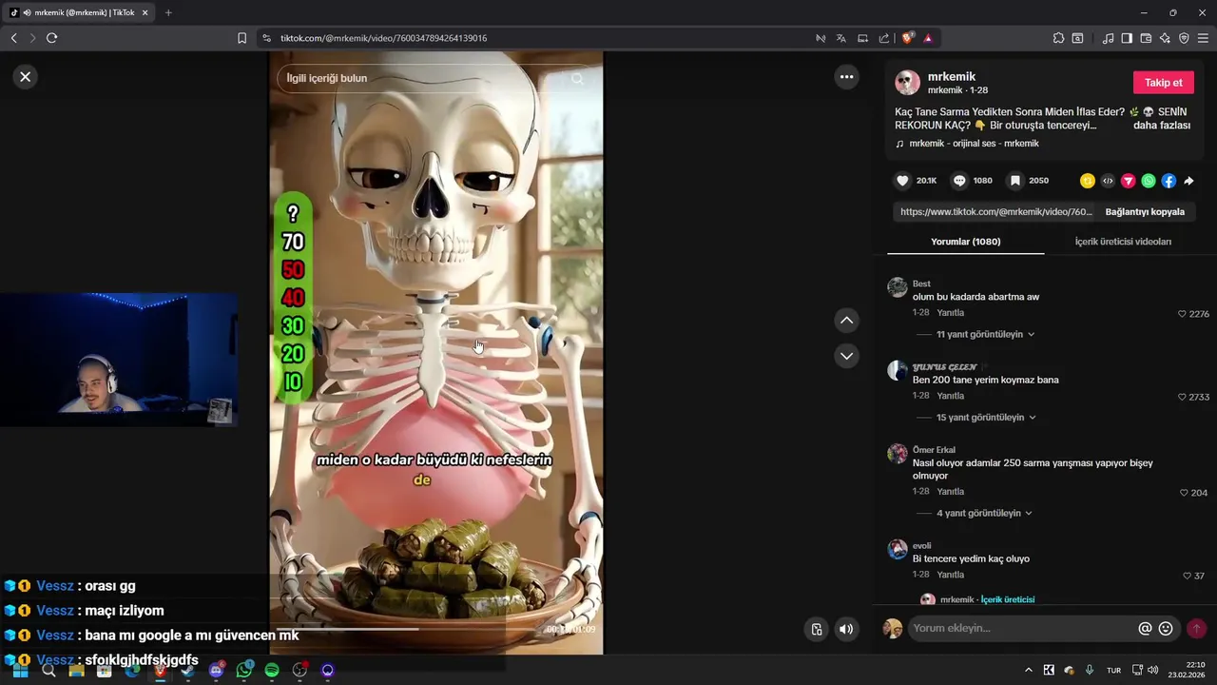Follow mrkemik with Takip et button
This screenshot has height=685, width=1217.
(x=1163, y=83)
